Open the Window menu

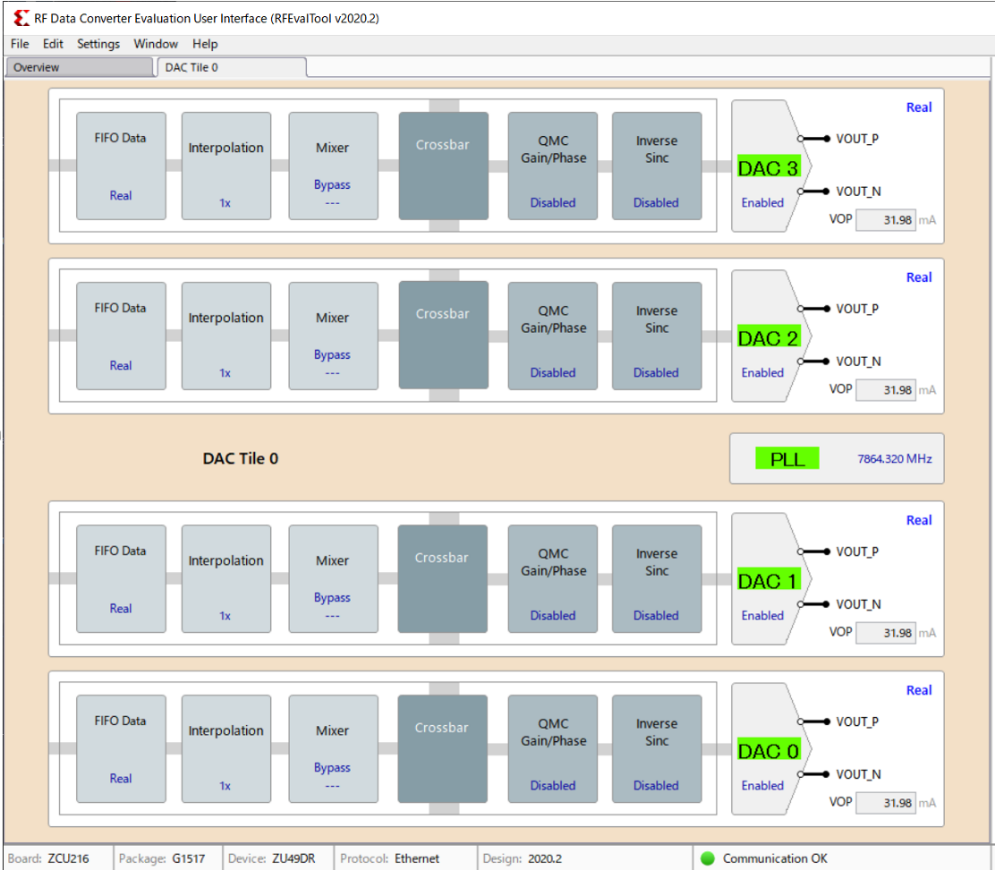tap(156, 44)
